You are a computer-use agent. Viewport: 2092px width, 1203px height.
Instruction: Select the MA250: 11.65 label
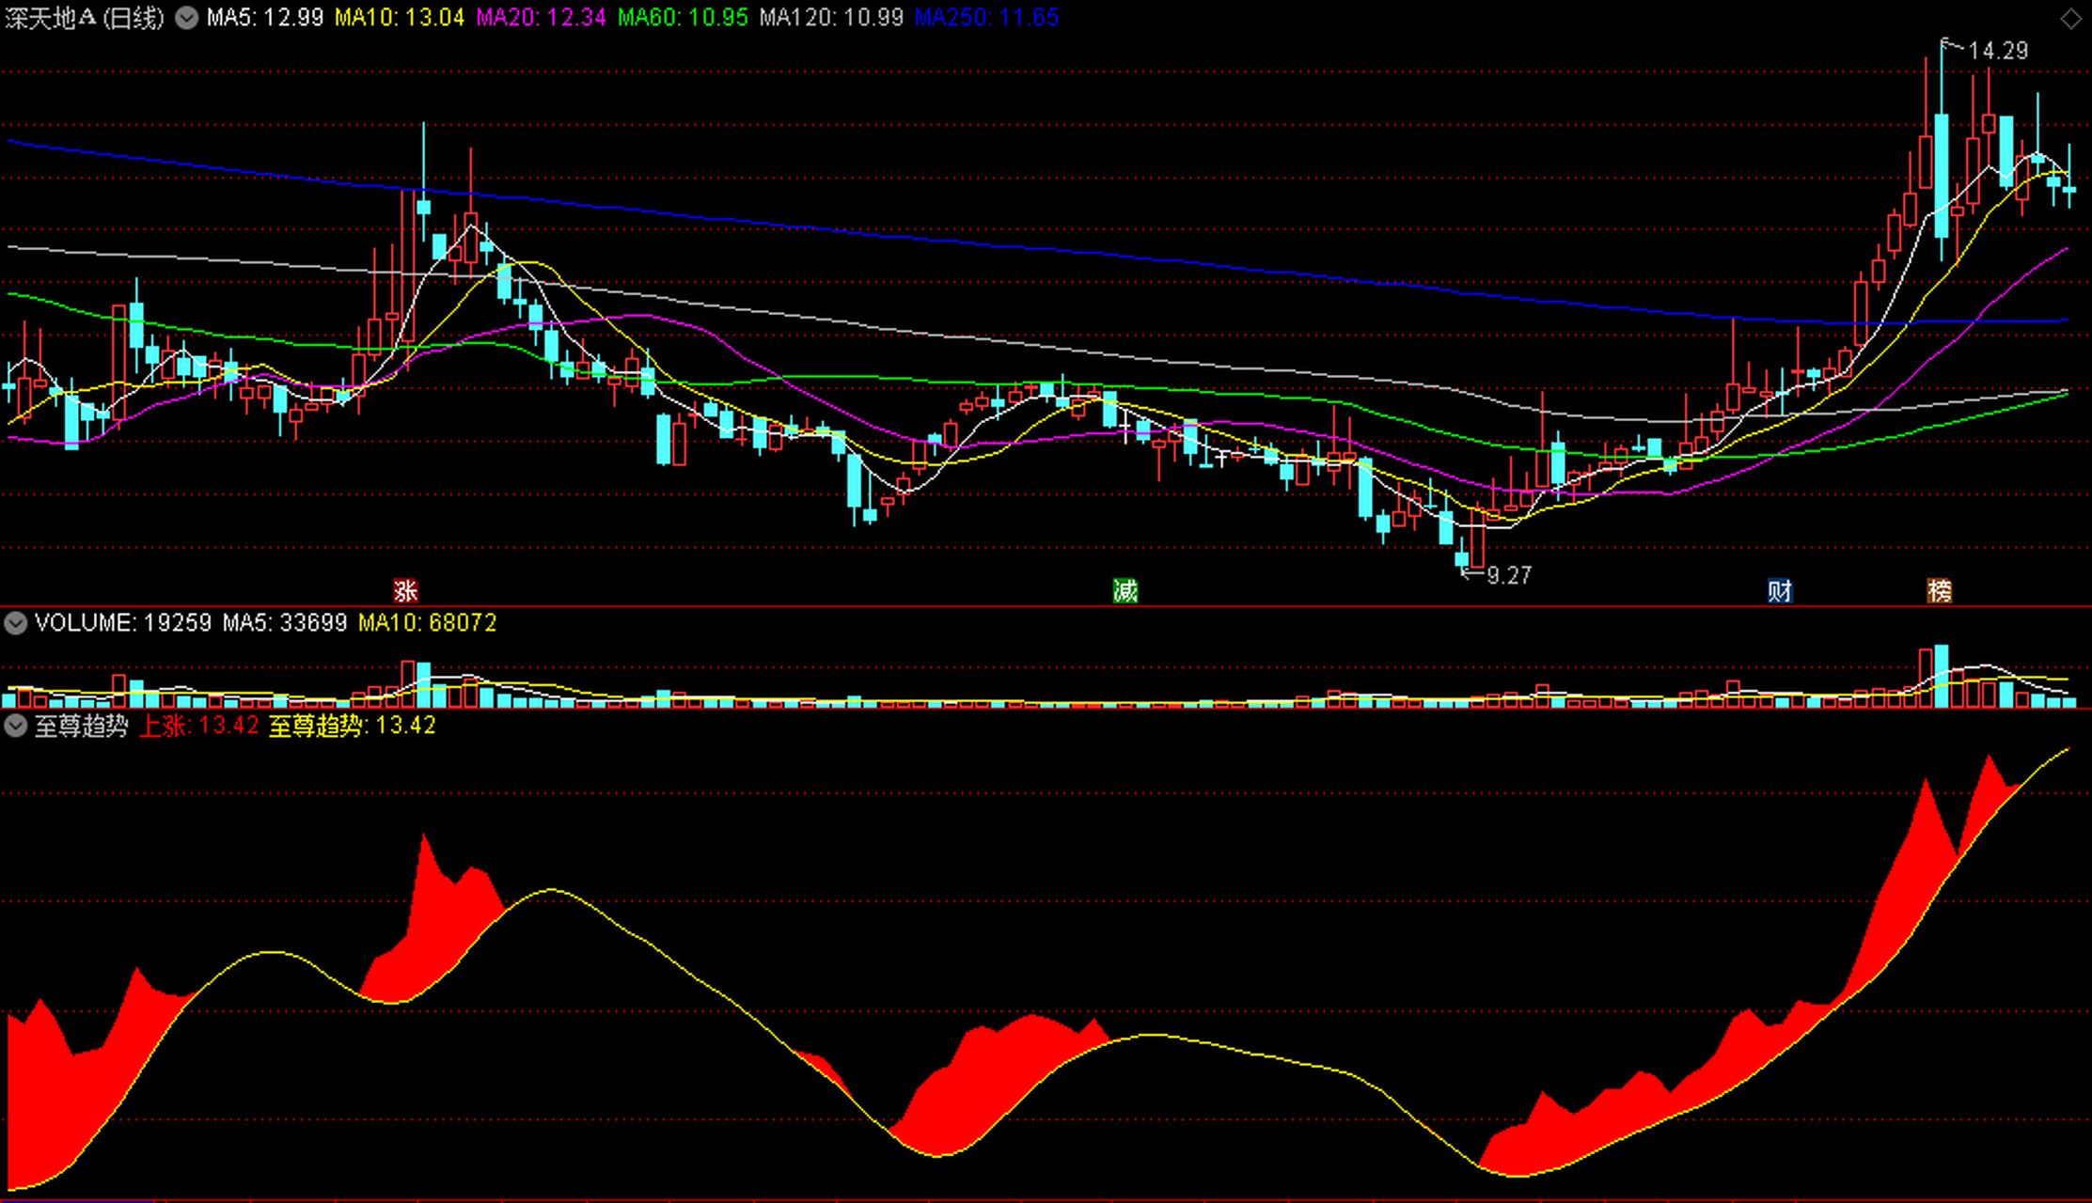click(987, 18)
